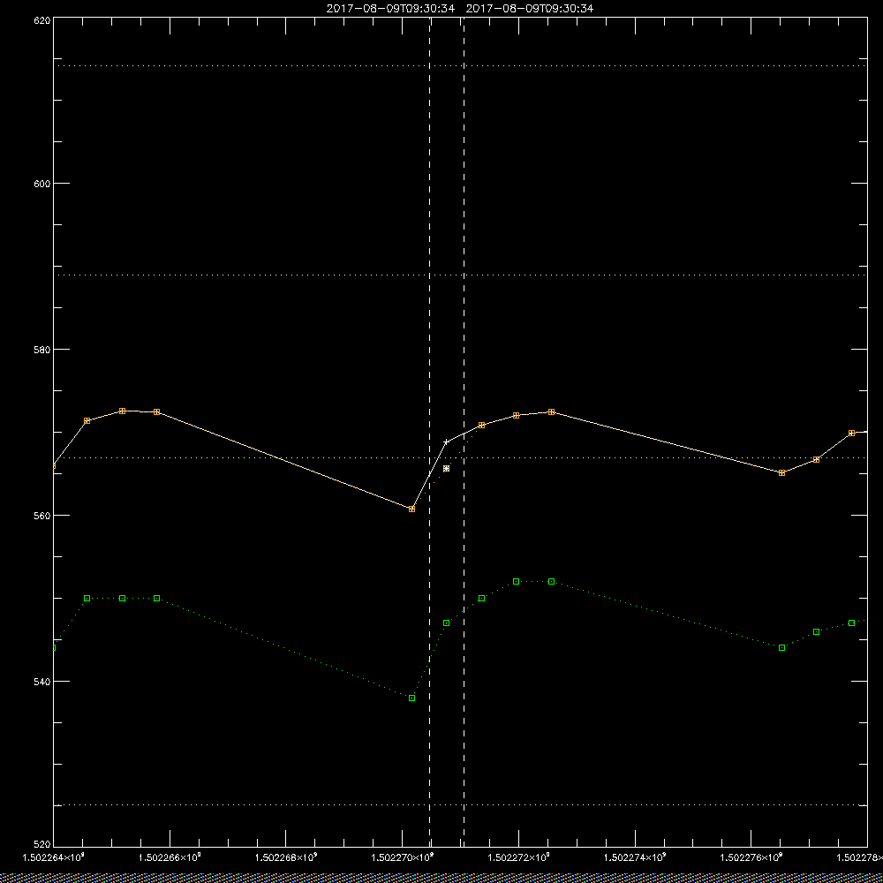Click the x-axis label 1.502276×10⁹

(x=751, y=857)
